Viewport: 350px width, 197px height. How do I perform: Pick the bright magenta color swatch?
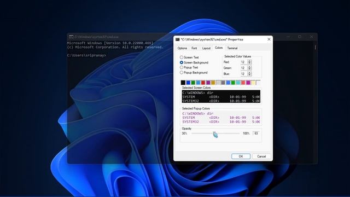(248, 83)
